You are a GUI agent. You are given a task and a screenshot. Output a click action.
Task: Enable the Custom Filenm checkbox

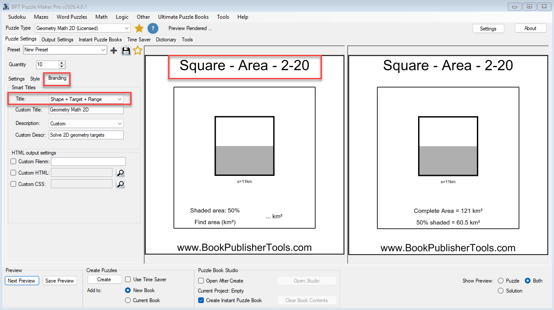tap(13, 162)
